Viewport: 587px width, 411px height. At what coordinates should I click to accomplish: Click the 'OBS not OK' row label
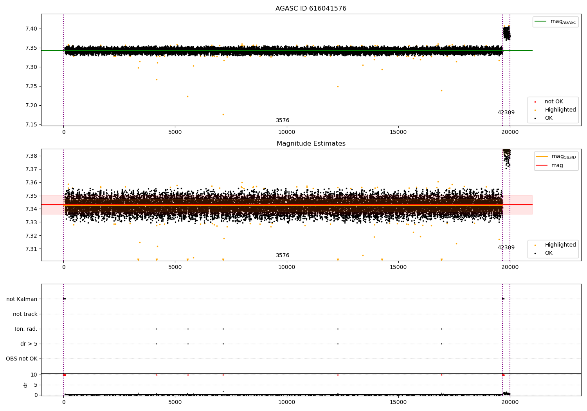(22, 359)
